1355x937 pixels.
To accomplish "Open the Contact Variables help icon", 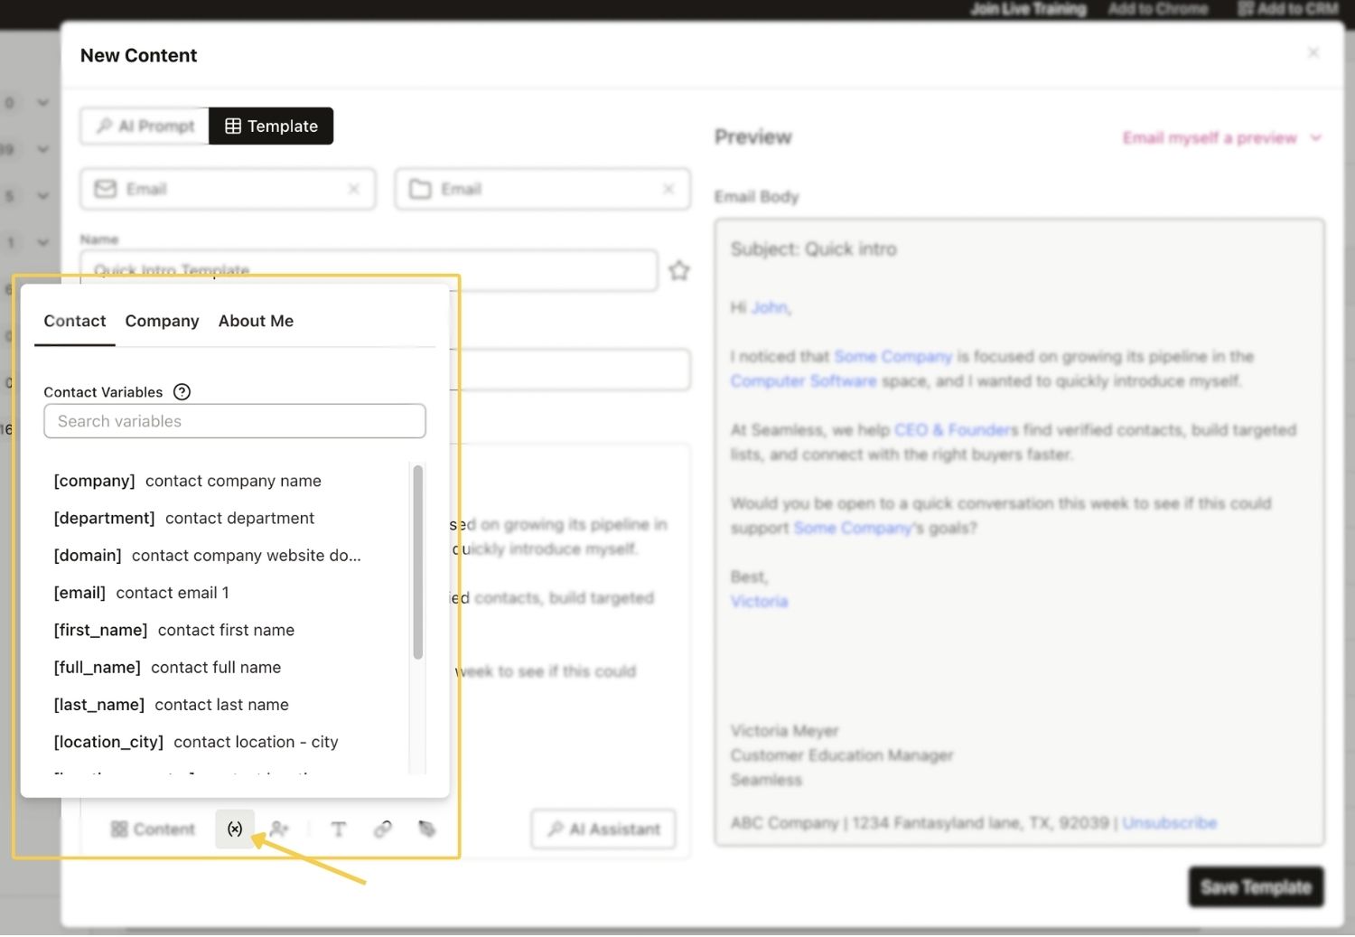I will point(182,391).
